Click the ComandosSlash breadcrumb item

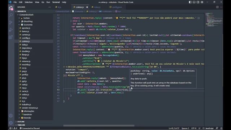(x=62, y=11)
